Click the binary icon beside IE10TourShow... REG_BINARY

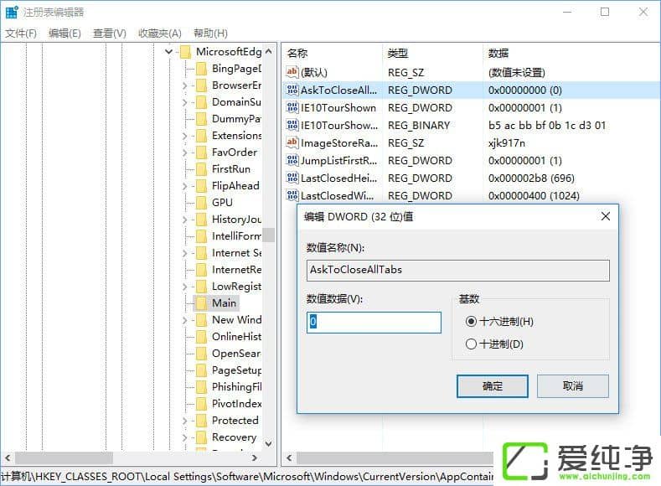(x=292, y=125)
